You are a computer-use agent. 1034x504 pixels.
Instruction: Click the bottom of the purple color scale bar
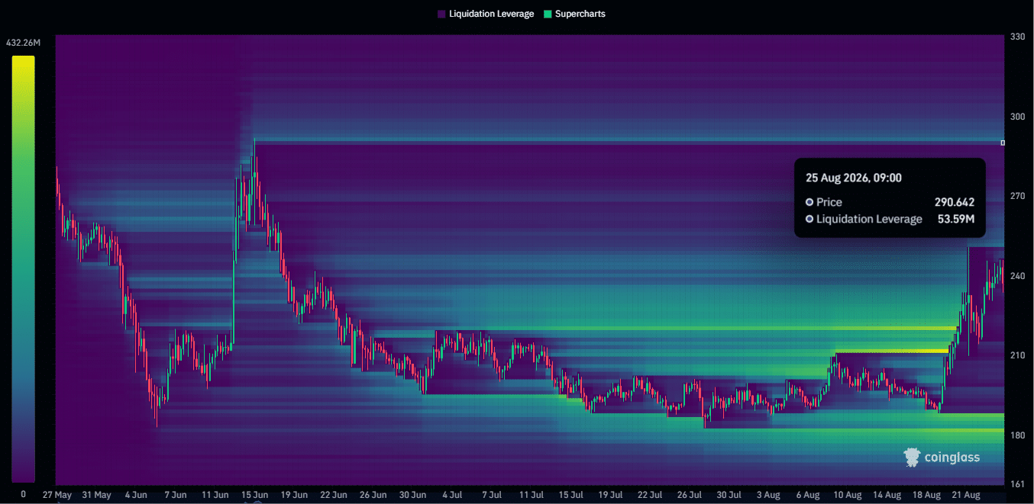tap(23, 477)
